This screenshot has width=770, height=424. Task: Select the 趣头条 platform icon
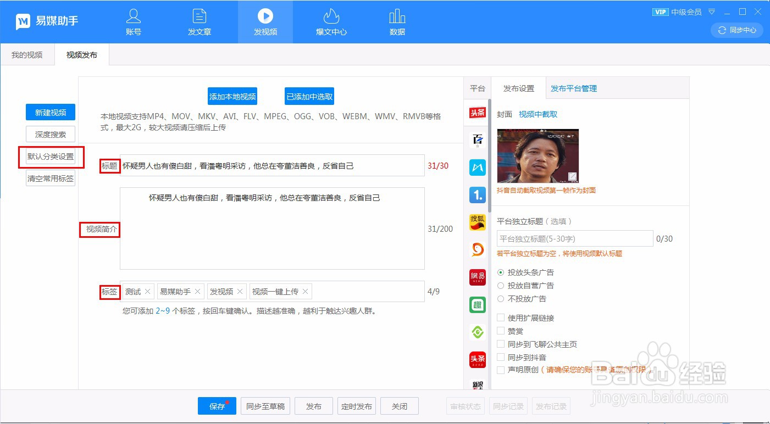(x=477, y=305)
